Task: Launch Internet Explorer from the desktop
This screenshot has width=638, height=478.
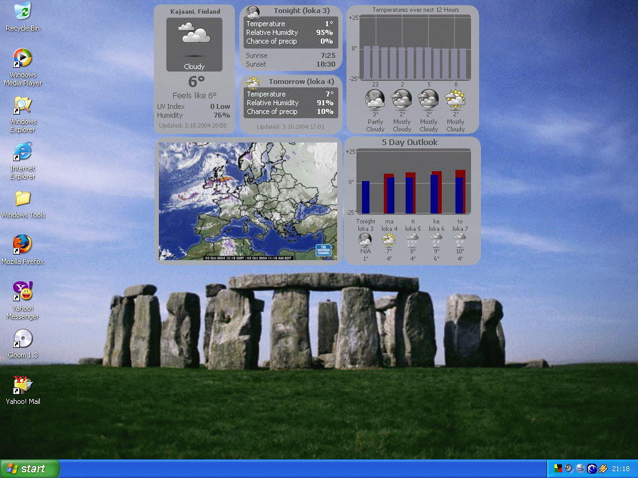Action: pyautogui.click(x=22, y=152)
